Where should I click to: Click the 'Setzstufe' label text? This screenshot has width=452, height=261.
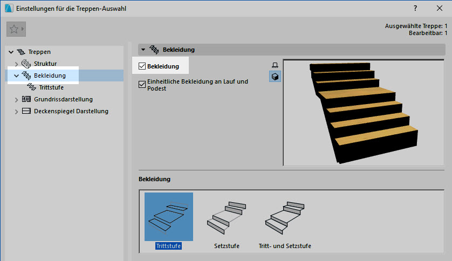click(227, 246)
